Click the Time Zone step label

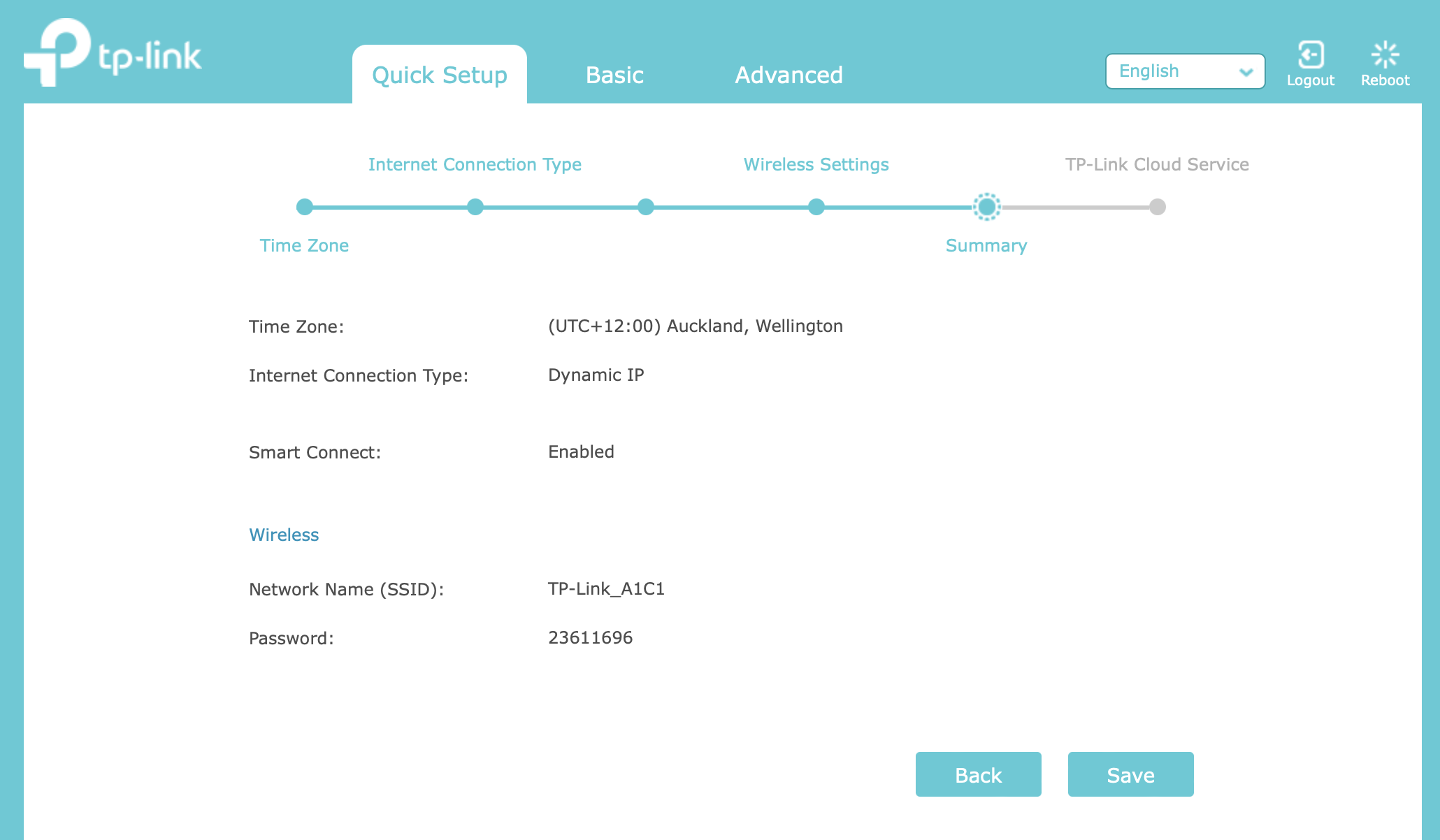point(304,245)
